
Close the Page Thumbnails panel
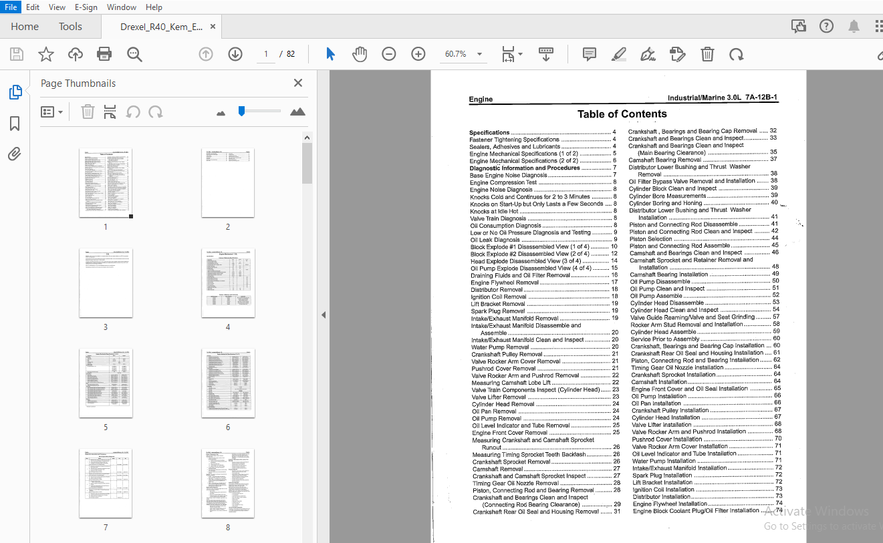click(x=298, y=83)
